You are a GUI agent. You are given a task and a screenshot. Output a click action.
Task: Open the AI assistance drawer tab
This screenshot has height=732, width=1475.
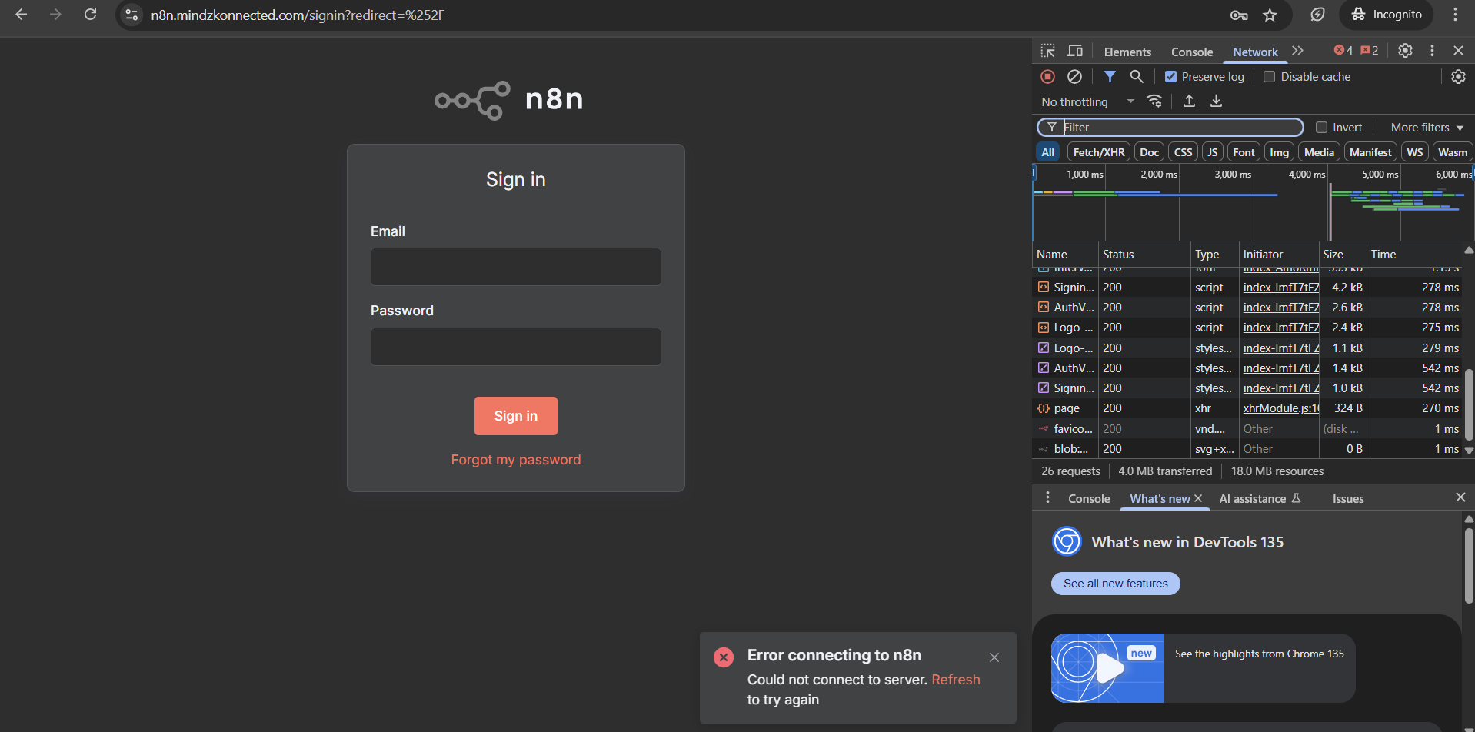tap(1260, 498)
